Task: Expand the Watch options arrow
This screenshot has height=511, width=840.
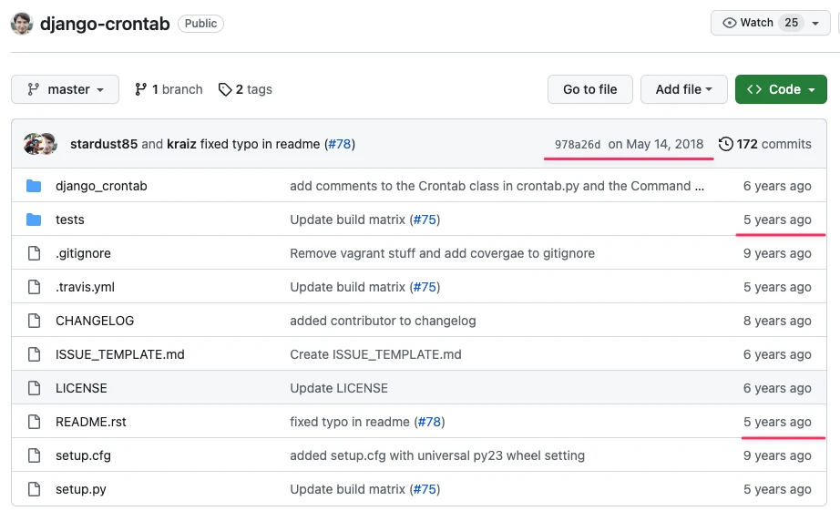Action: tap(814, 23)
